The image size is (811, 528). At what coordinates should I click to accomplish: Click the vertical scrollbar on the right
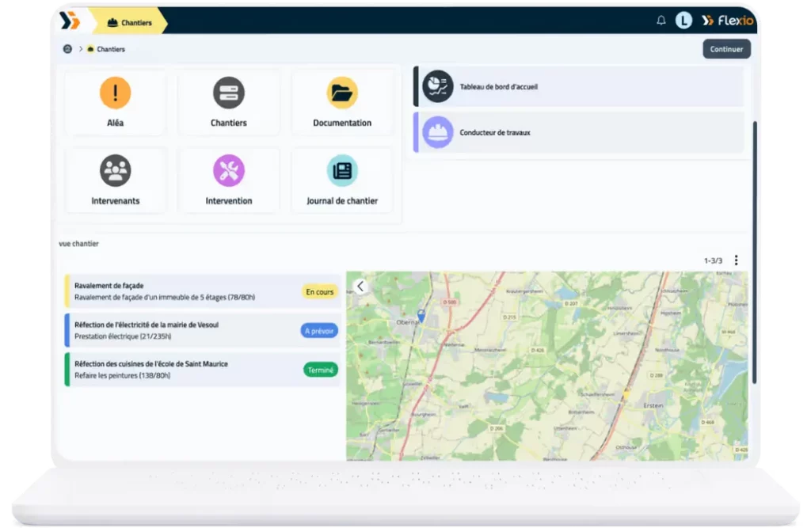point(755,253)
